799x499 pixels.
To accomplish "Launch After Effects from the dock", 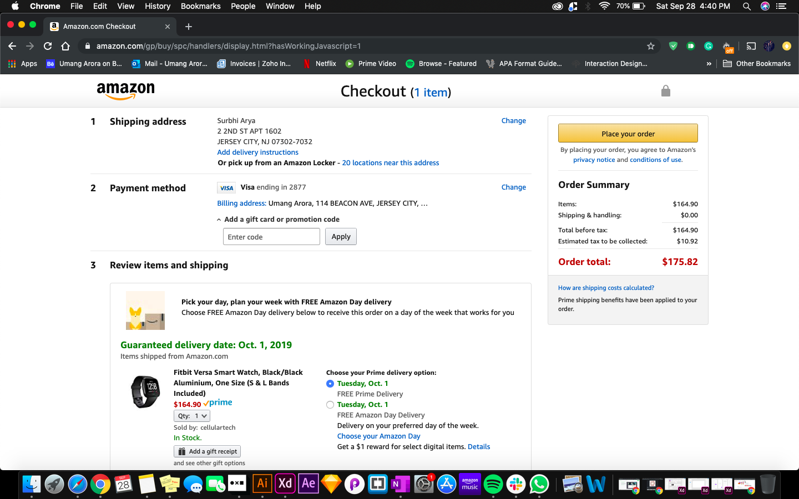I will pos(309,483).
